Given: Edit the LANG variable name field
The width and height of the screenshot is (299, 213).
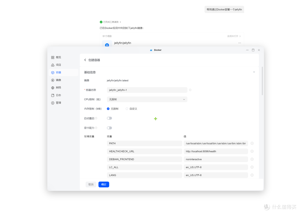Looking at the screenshot, I should [x=144, y=175].
